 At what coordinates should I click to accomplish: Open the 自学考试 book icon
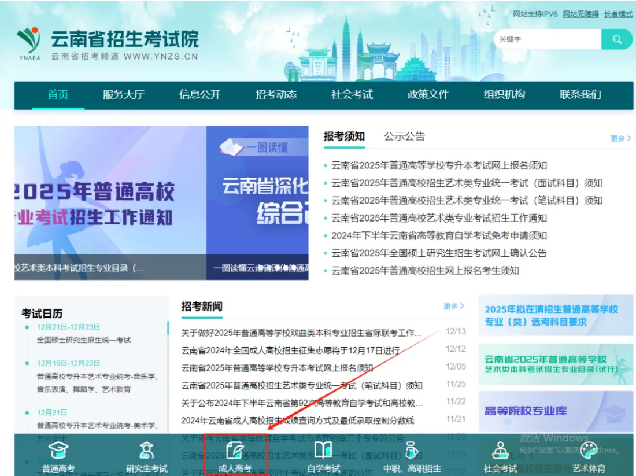pos(323,450)
